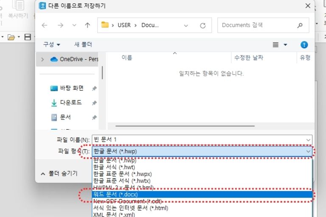326x217 pixels.
Task: Choose 한글 표준 서식 (*.hwtx) format
Action: point(202,181)
